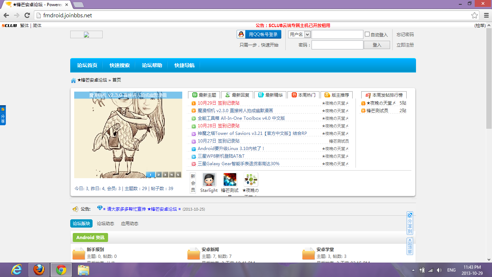This screenshot has width=492, height=277.
Task: Open the 神魔之塔Tower of Saviors thread
Action: coord(252,133)
